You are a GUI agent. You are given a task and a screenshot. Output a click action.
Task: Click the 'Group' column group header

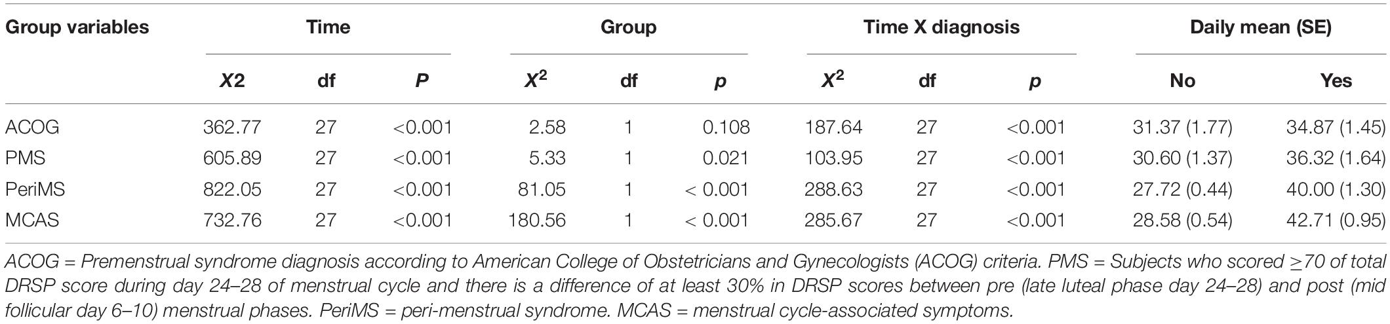click(628, 27)
